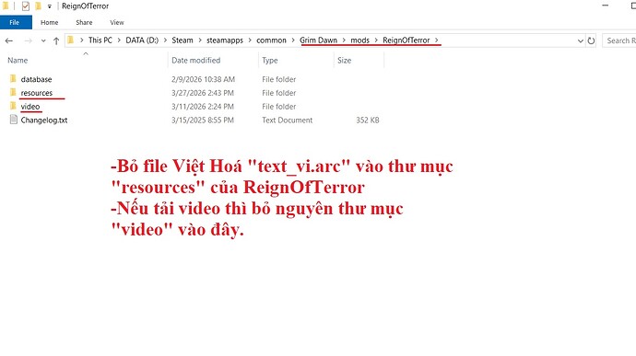Open the Share ribbon tab

(x=84, y=22)
